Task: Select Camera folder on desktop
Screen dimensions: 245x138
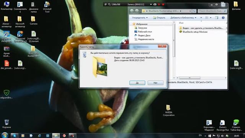Action: pyautogui.click(x=33, y=20)
